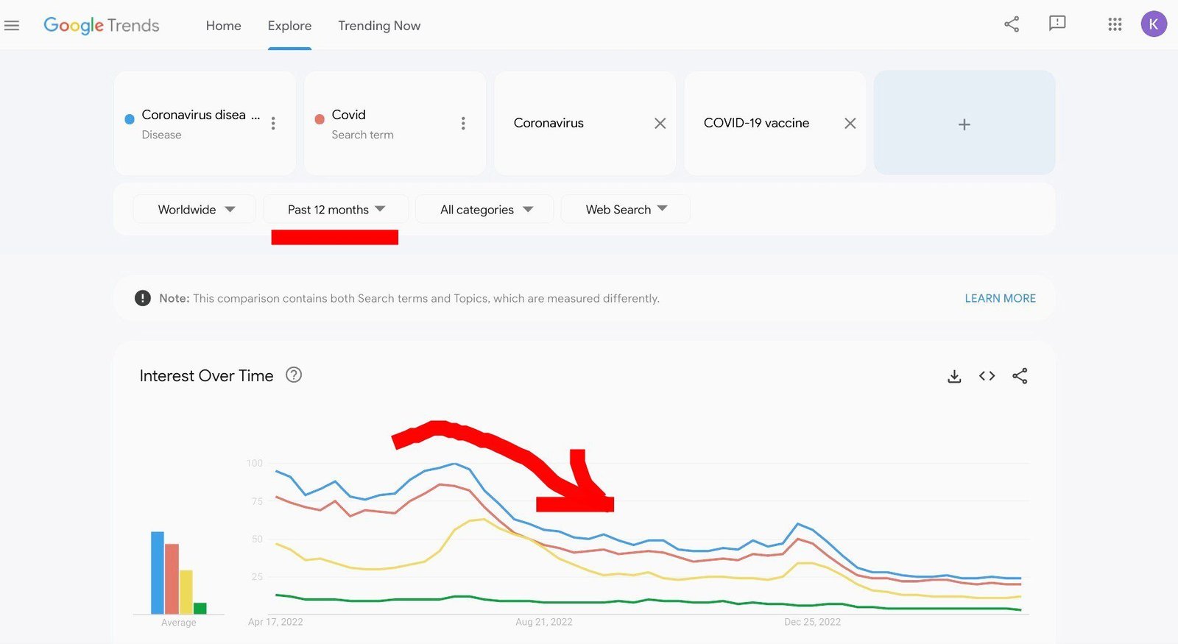Click the 'Aug 21, 2022' axis label
This screenshot has width=1178, height=644.
544,622
